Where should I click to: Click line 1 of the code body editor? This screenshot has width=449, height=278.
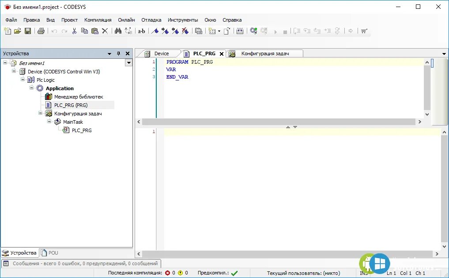[x=302, y=132]
